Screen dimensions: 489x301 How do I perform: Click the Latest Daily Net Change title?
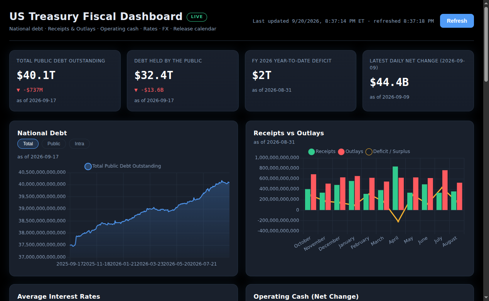[417, 64]
